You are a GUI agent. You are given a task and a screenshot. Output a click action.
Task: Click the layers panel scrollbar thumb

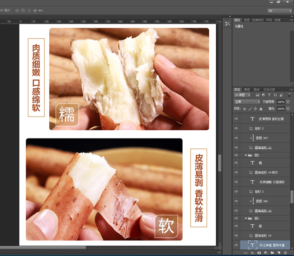[x=292, y=197]
